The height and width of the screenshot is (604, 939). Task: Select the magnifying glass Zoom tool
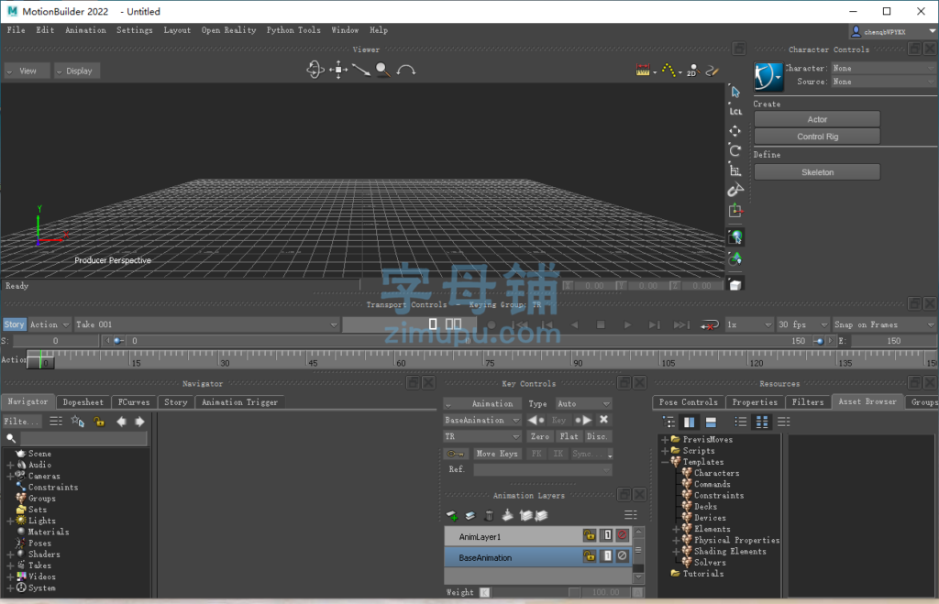pos(382,70)
